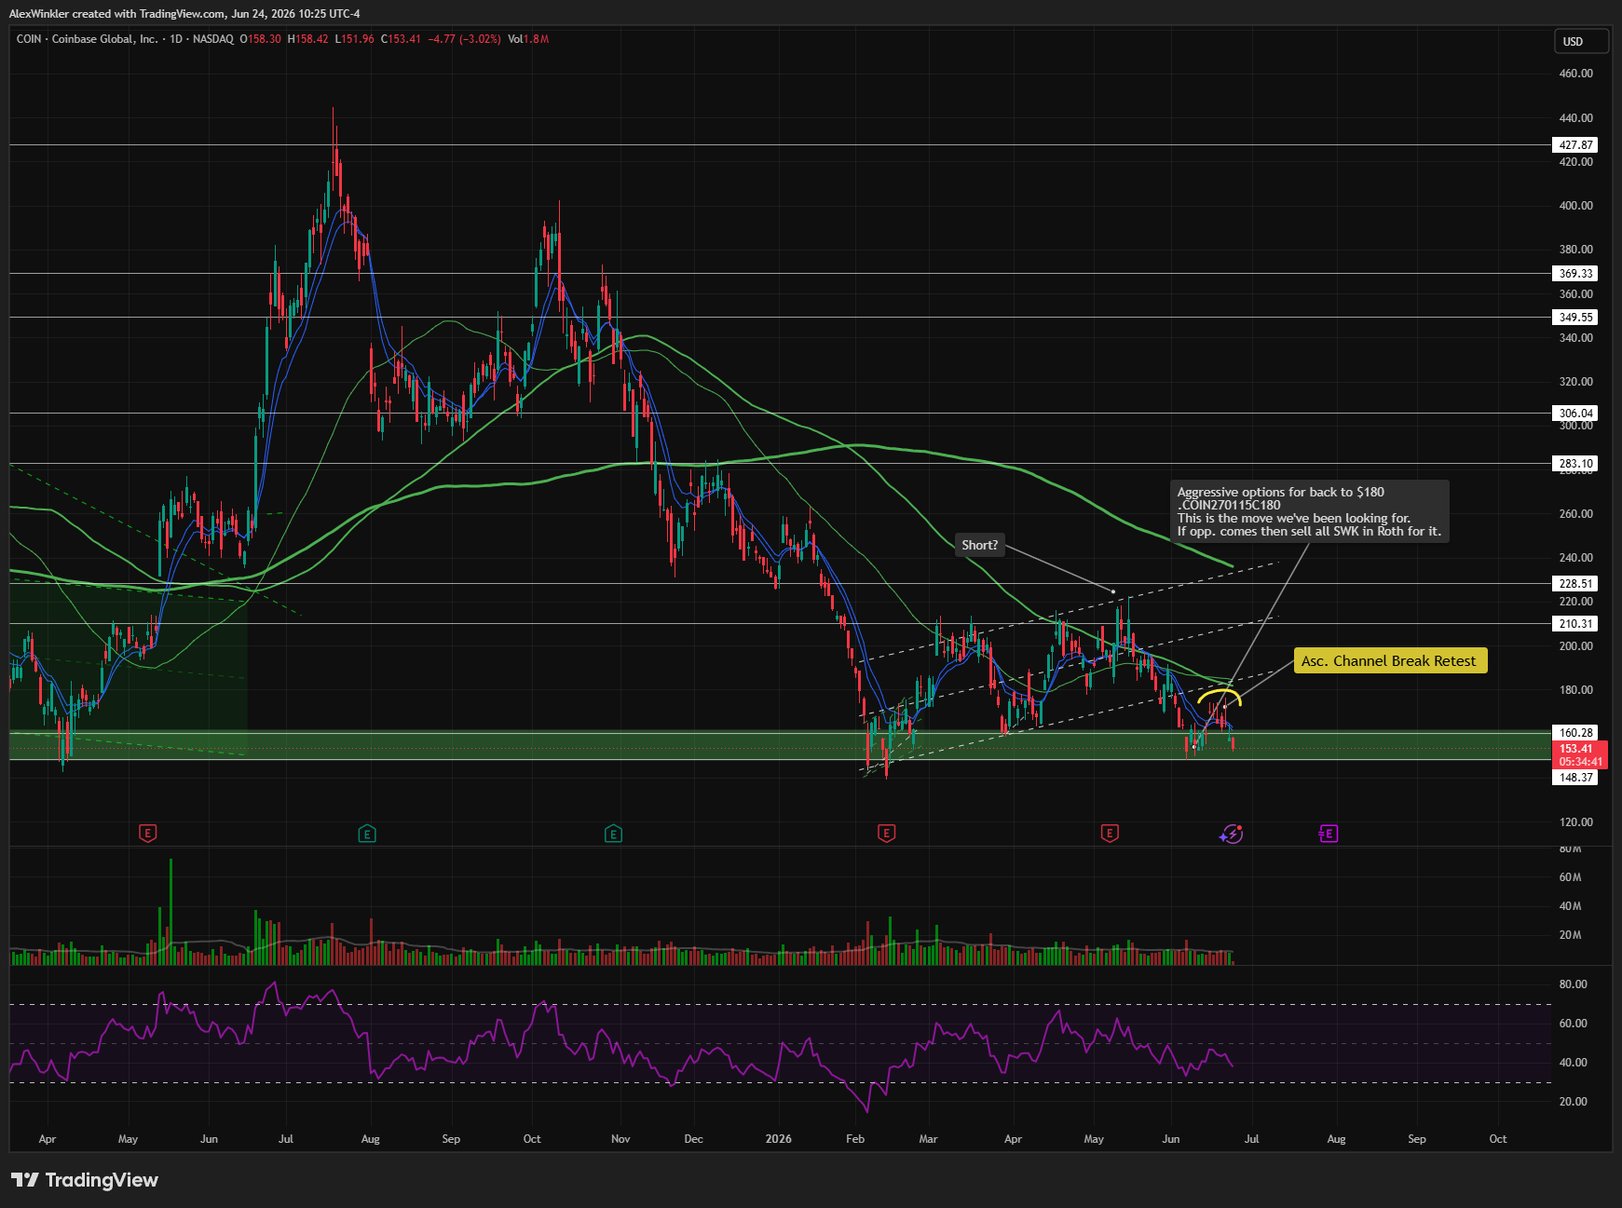Select the C153.41 close value in legend
1622x1208 pixels.
tap(401, 39)
